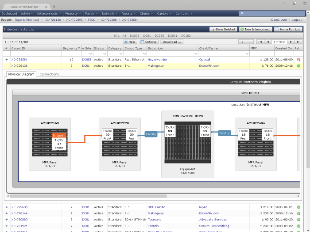
Task: Click the Circuit ID filter input field
Action: pyautogui.click(x=35, y=53)
